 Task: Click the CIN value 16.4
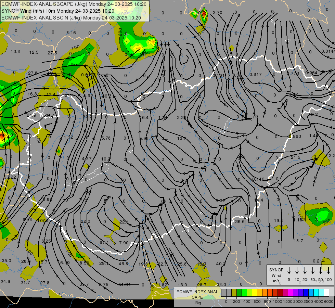pyautogui.click(x=144, y=118)
